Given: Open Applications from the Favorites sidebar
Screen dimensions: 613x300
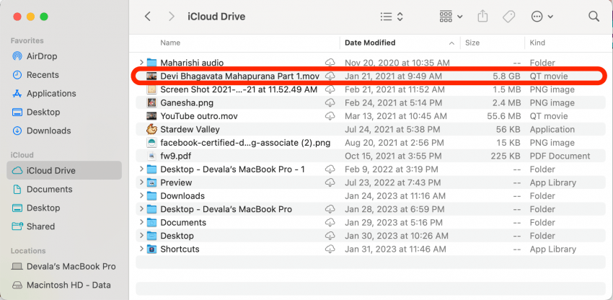Looking at the screenshot, I should point(50,94).
